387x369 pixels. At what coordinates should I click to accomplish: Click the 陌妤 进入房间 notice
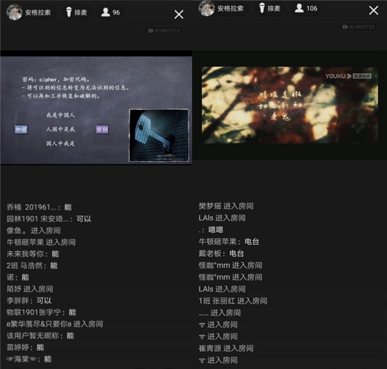pyautogui.click(x=30, y=289)
